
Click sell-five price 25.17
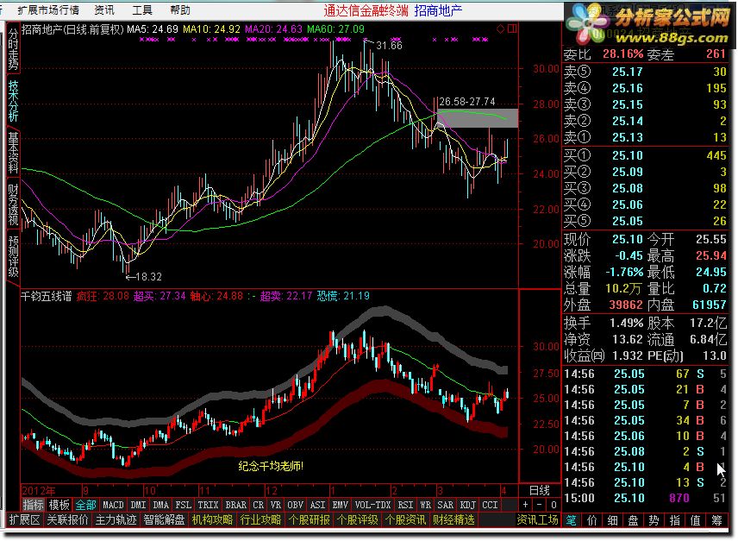click(628, 72)
